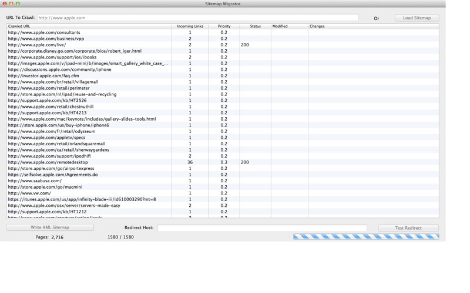This screenshot has height=293, width=470.
Task: Focus the URL To Crawl field
Action: tap(198, 18)
